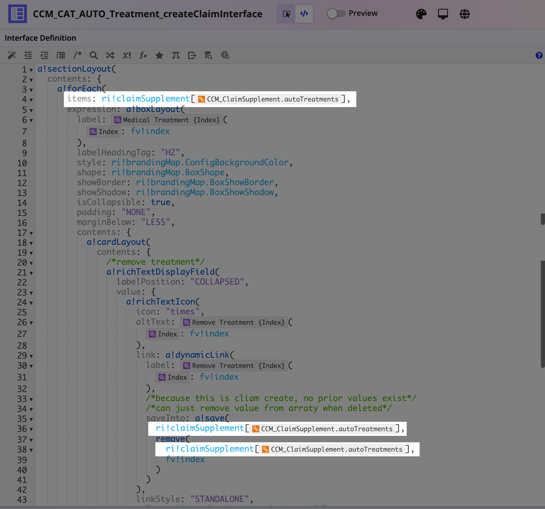Collapse line 2 contents fold arrow
545x509 pixels.
(31, 80)
